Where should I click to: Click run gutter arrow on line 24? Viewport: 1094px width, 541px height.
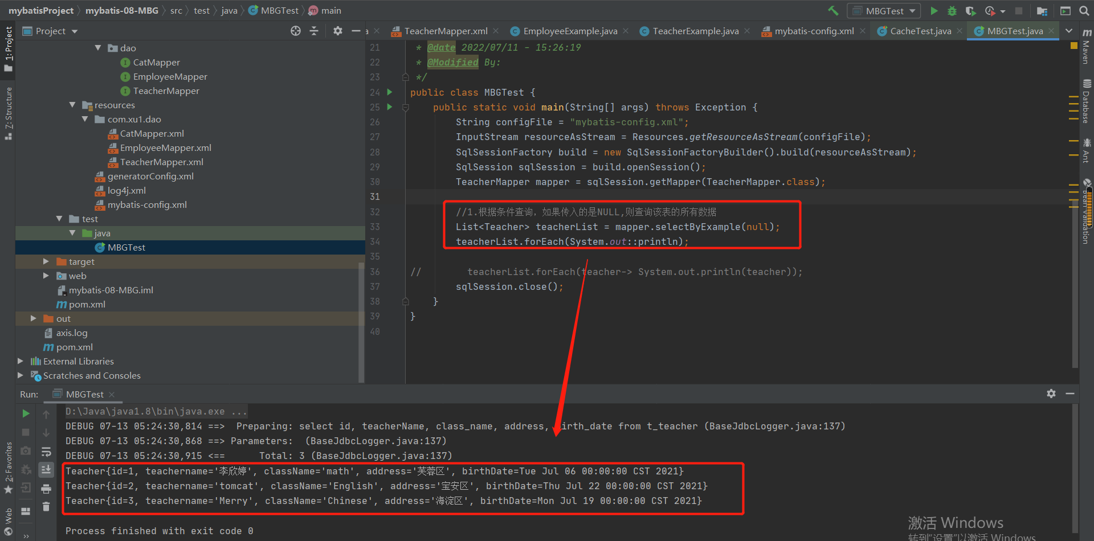point(390,92)
